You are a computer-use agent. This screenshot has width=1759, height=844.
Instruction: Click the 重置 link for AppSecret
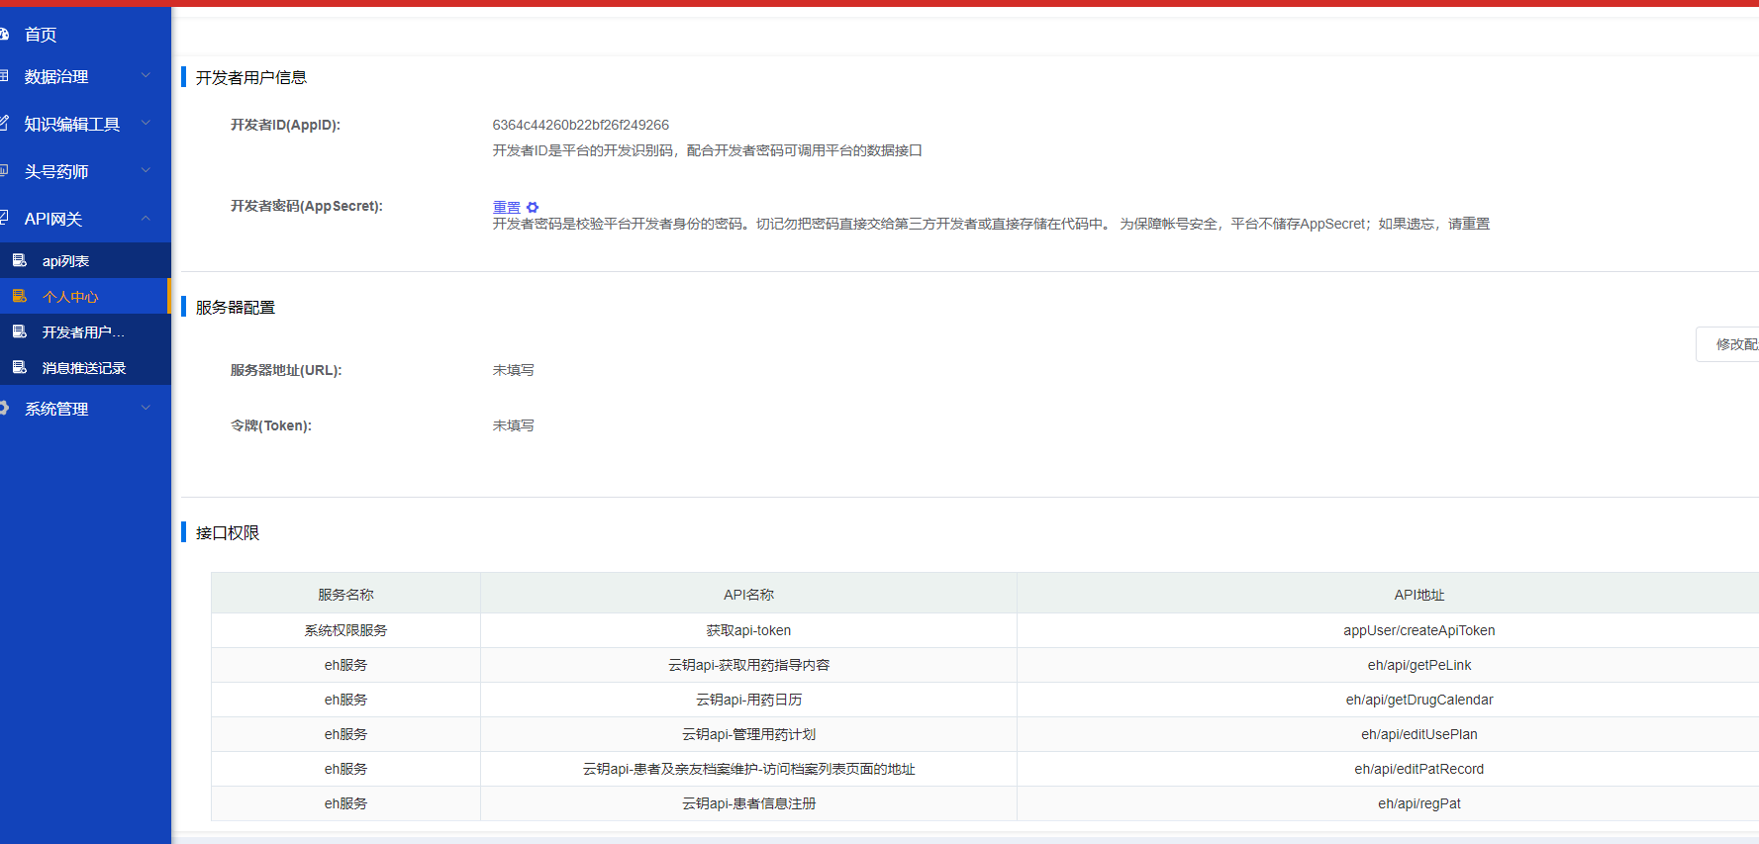pyautogui.click(x=507, y=207)
